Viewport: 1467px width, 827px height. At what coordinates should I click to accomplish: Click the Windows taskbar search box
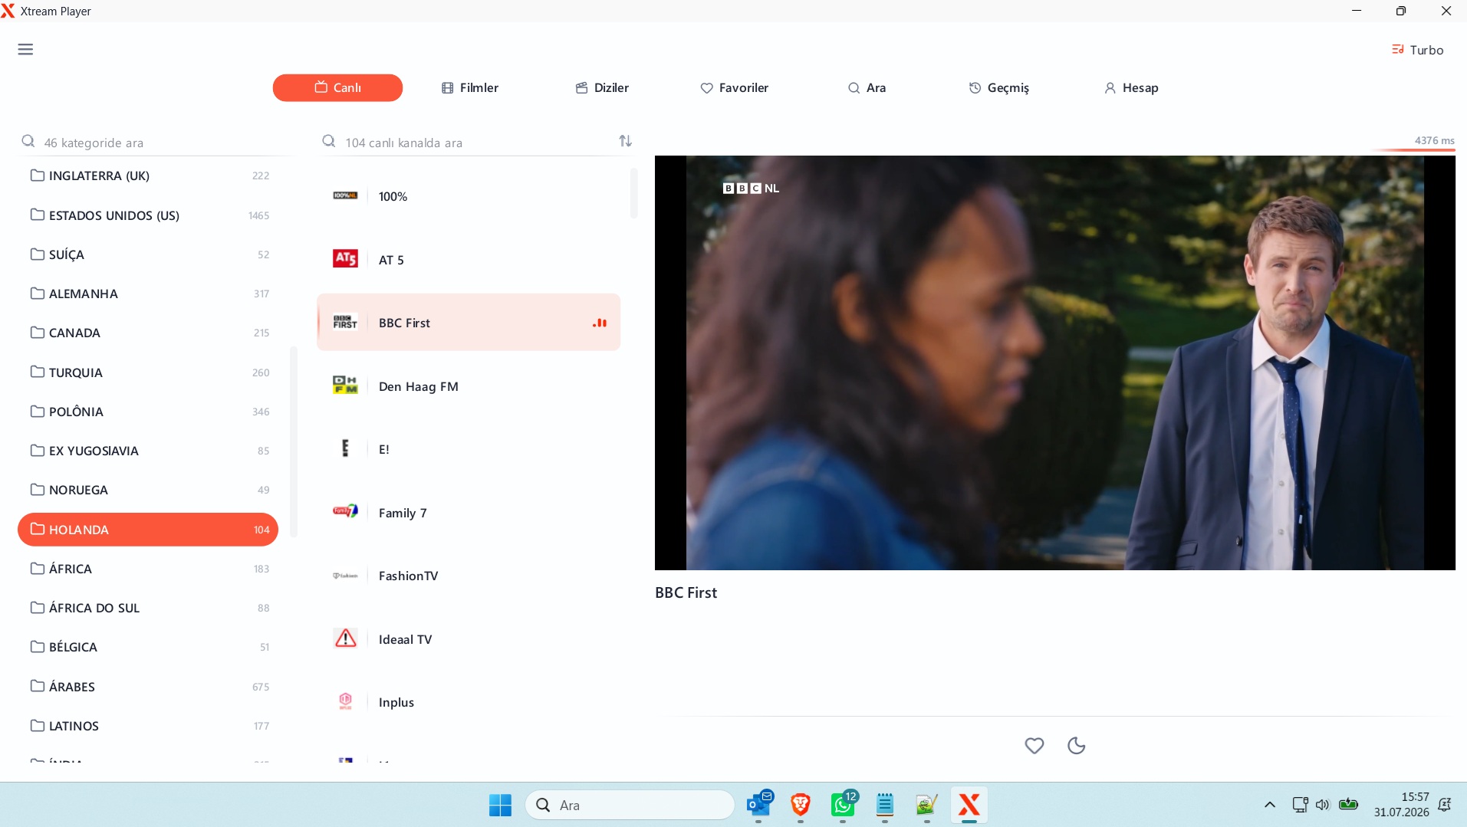click(630, 805)
